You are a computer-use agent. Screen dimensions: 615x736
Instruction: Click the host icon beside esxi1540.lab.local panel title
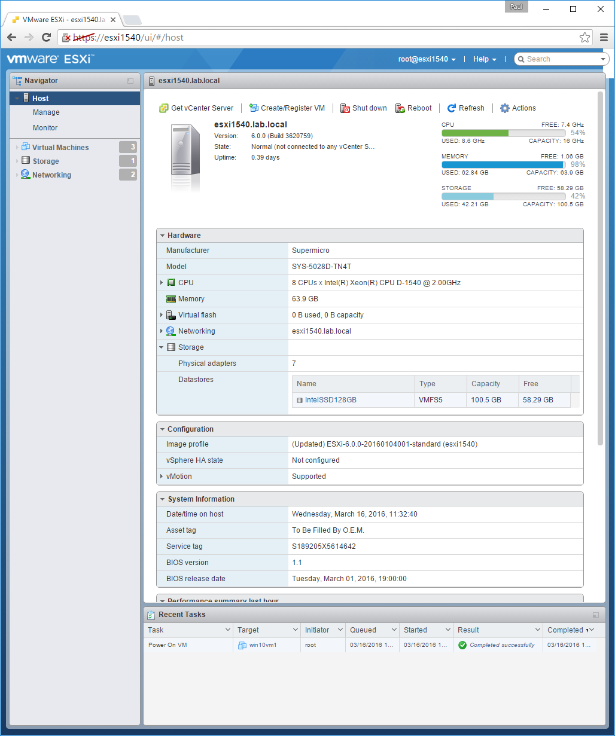tap(152, 80)
